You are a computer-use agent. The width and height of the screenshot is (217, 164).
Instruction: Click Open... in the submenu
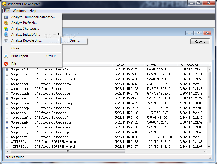tap(74, 40)
